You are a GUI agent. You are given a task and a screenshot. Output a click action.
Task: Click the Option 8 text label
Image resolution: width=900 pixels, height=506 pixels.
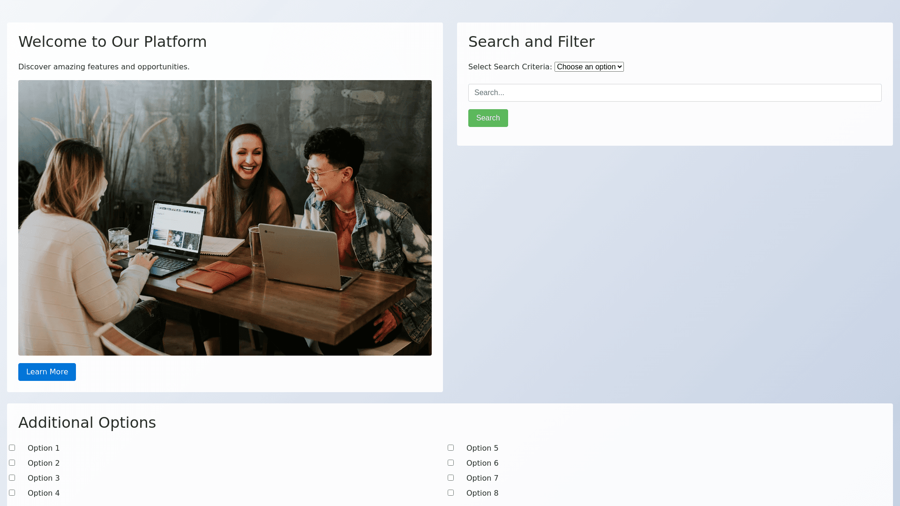(482, 493)
